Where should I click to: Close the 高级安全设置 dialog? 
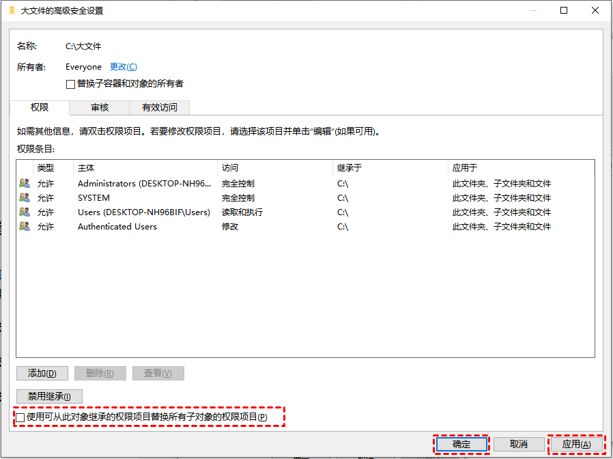click(595, 10)
